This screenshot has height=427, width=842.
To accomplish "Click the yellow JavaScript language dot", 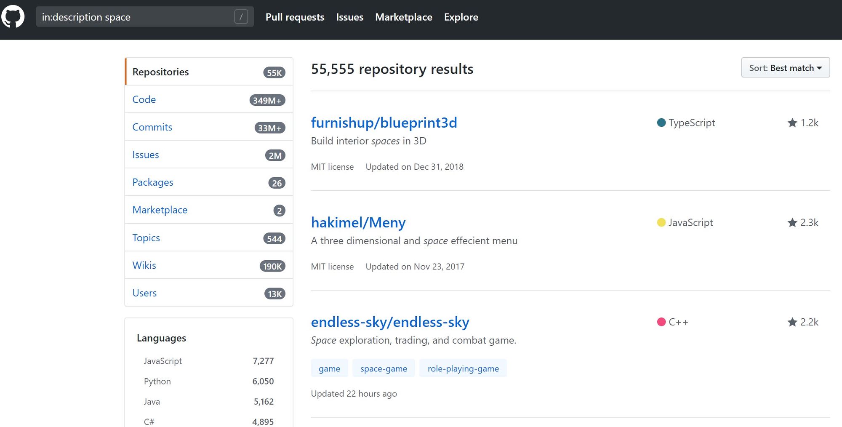I will (x=661, y=222).
